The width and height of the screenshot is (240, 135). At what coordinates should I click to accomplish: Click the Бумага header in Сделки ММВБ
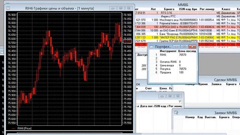click(x=231, y=84)
